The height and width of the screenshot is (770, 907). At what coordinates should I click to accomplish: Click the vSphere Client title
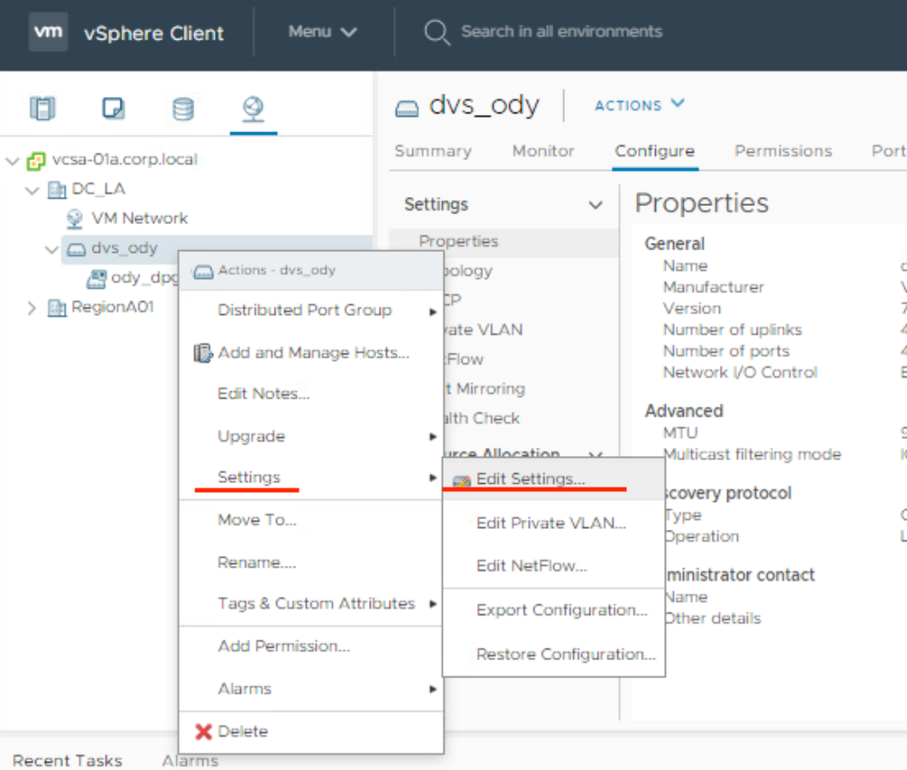pyautogui.click(x=153, y=33)
